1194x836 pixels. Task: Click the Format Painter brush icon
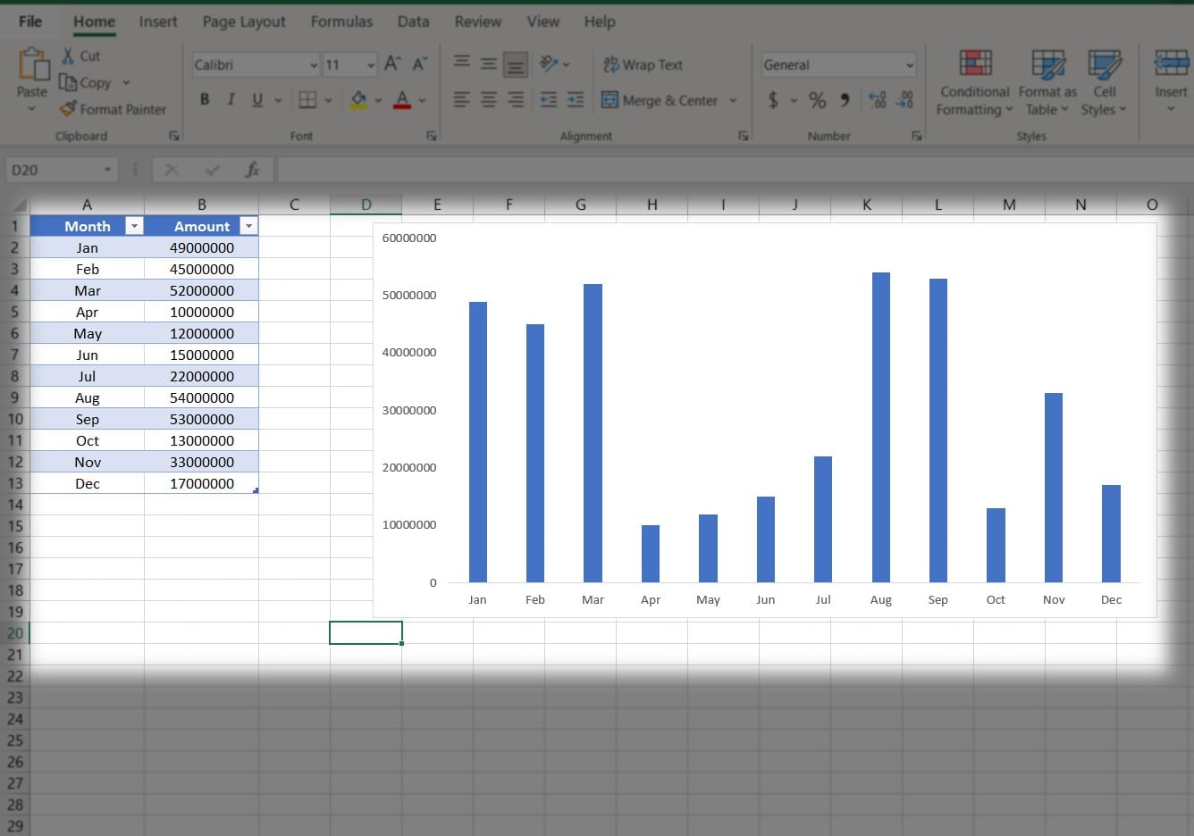tap(68, 109)
